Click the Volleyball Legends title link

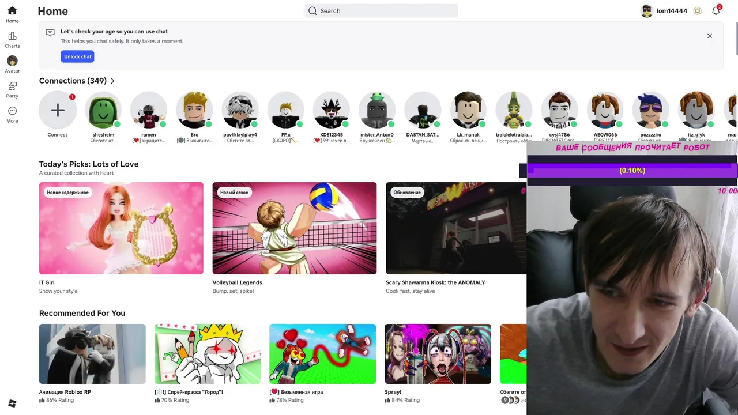238,282
